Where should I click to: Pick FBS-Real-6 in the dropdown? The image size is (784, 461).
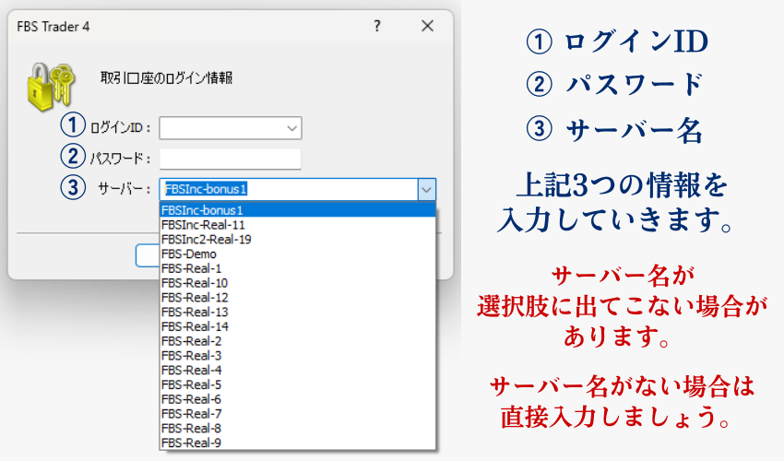coord(298,399)
